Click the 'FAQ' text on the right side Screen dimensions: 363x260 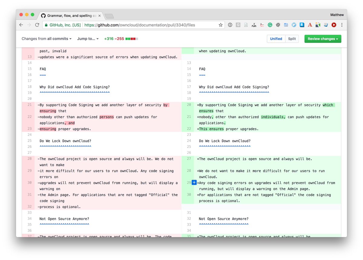click(x=202, y=69)
